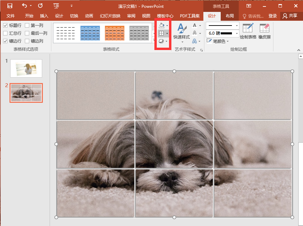Click the Save icon in title bar
Screen dimensions: 303x226
(x=10, y=6)
